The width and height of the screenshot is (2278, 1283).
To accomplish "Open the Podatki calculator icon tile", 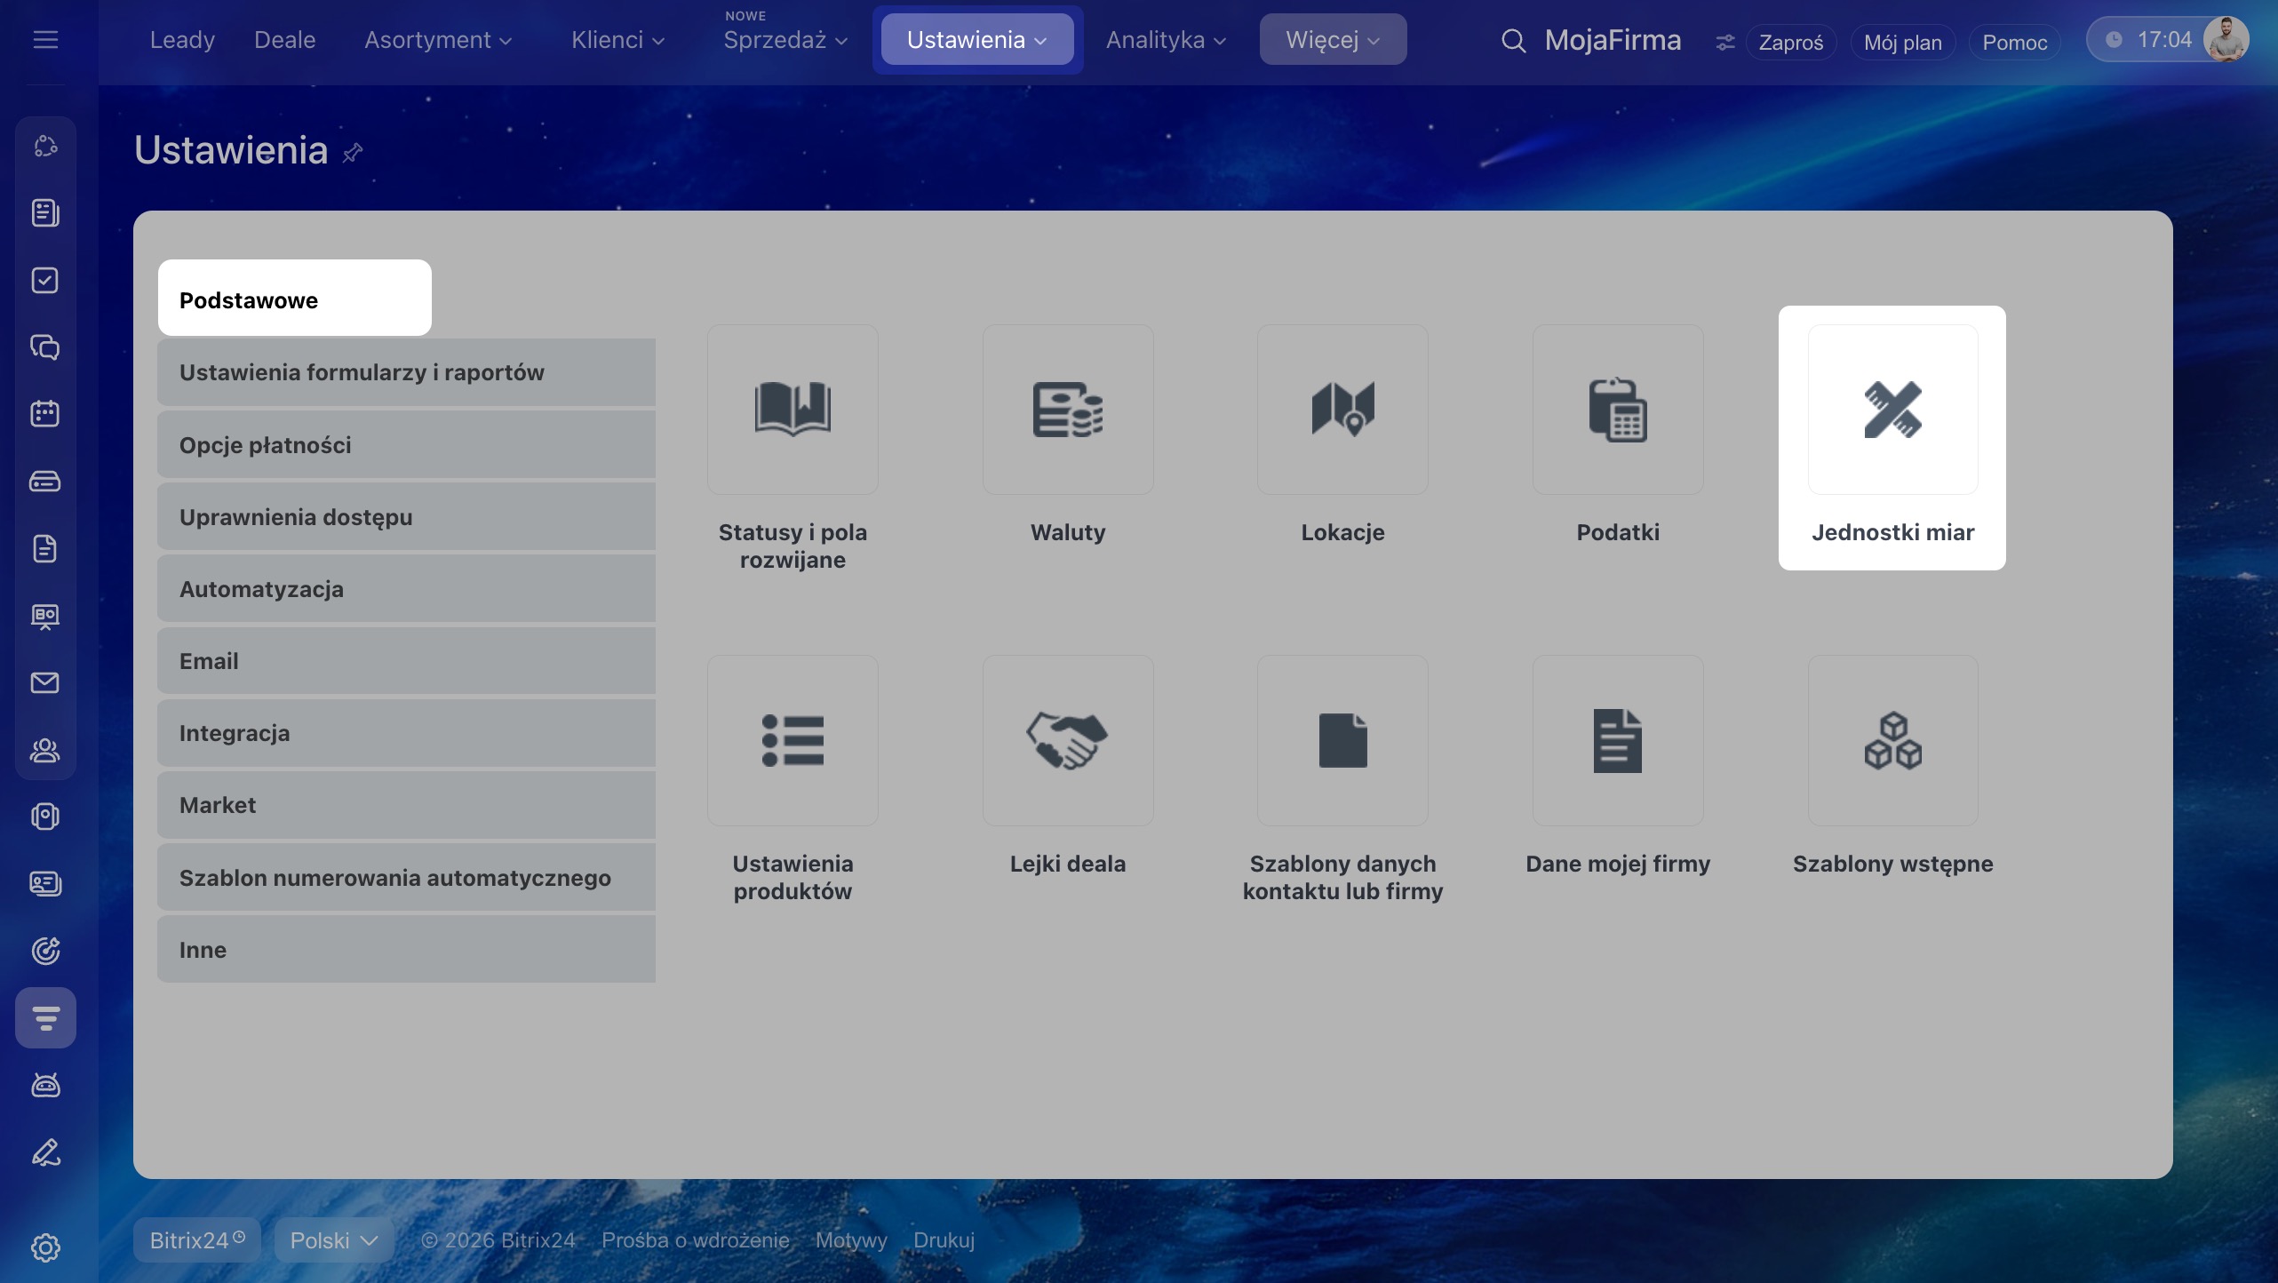I will [1617, 410].
